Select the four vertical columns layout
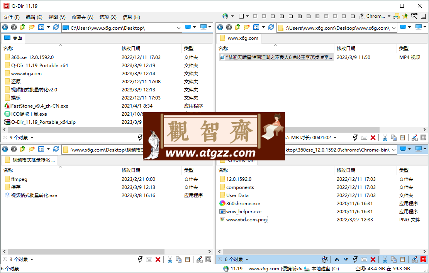This screenshot has height=273, width=429. [x=300, y=17]
